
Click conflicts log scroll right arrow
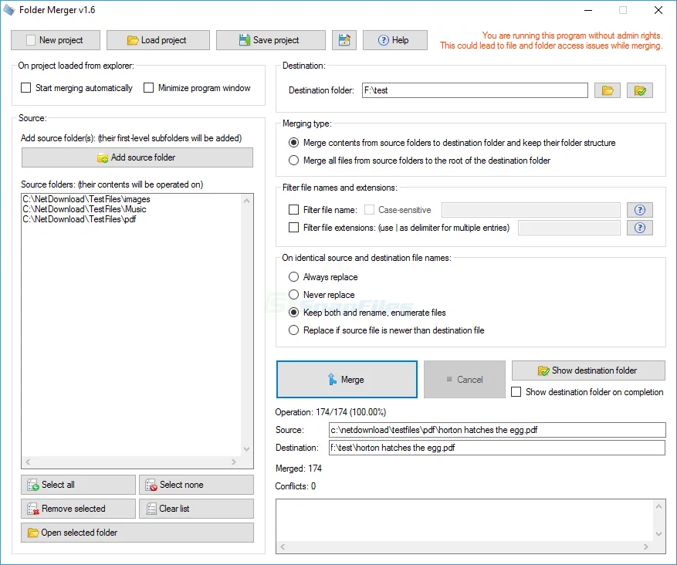click(x=646, y=547)
